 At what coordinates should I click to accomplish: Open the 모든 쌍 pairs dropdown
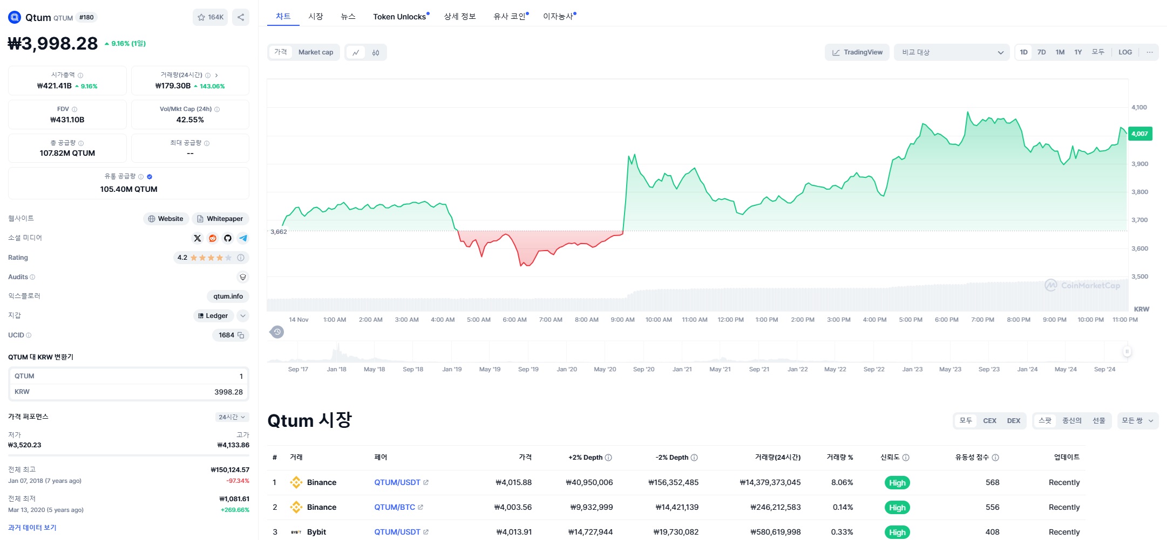coord(1138,421)
